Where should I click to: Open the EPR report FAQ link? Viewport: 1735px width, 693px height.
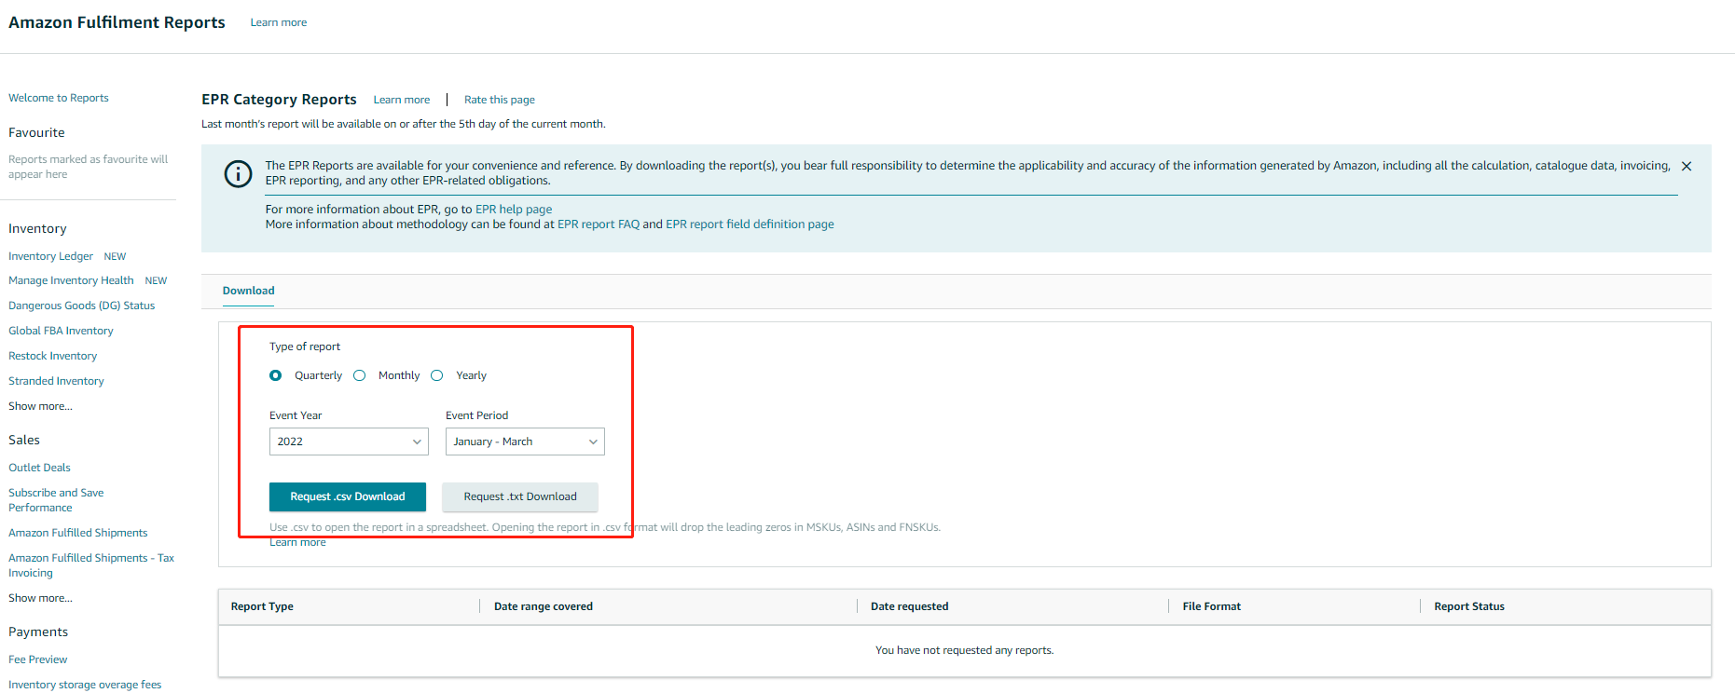pos(599,224)
